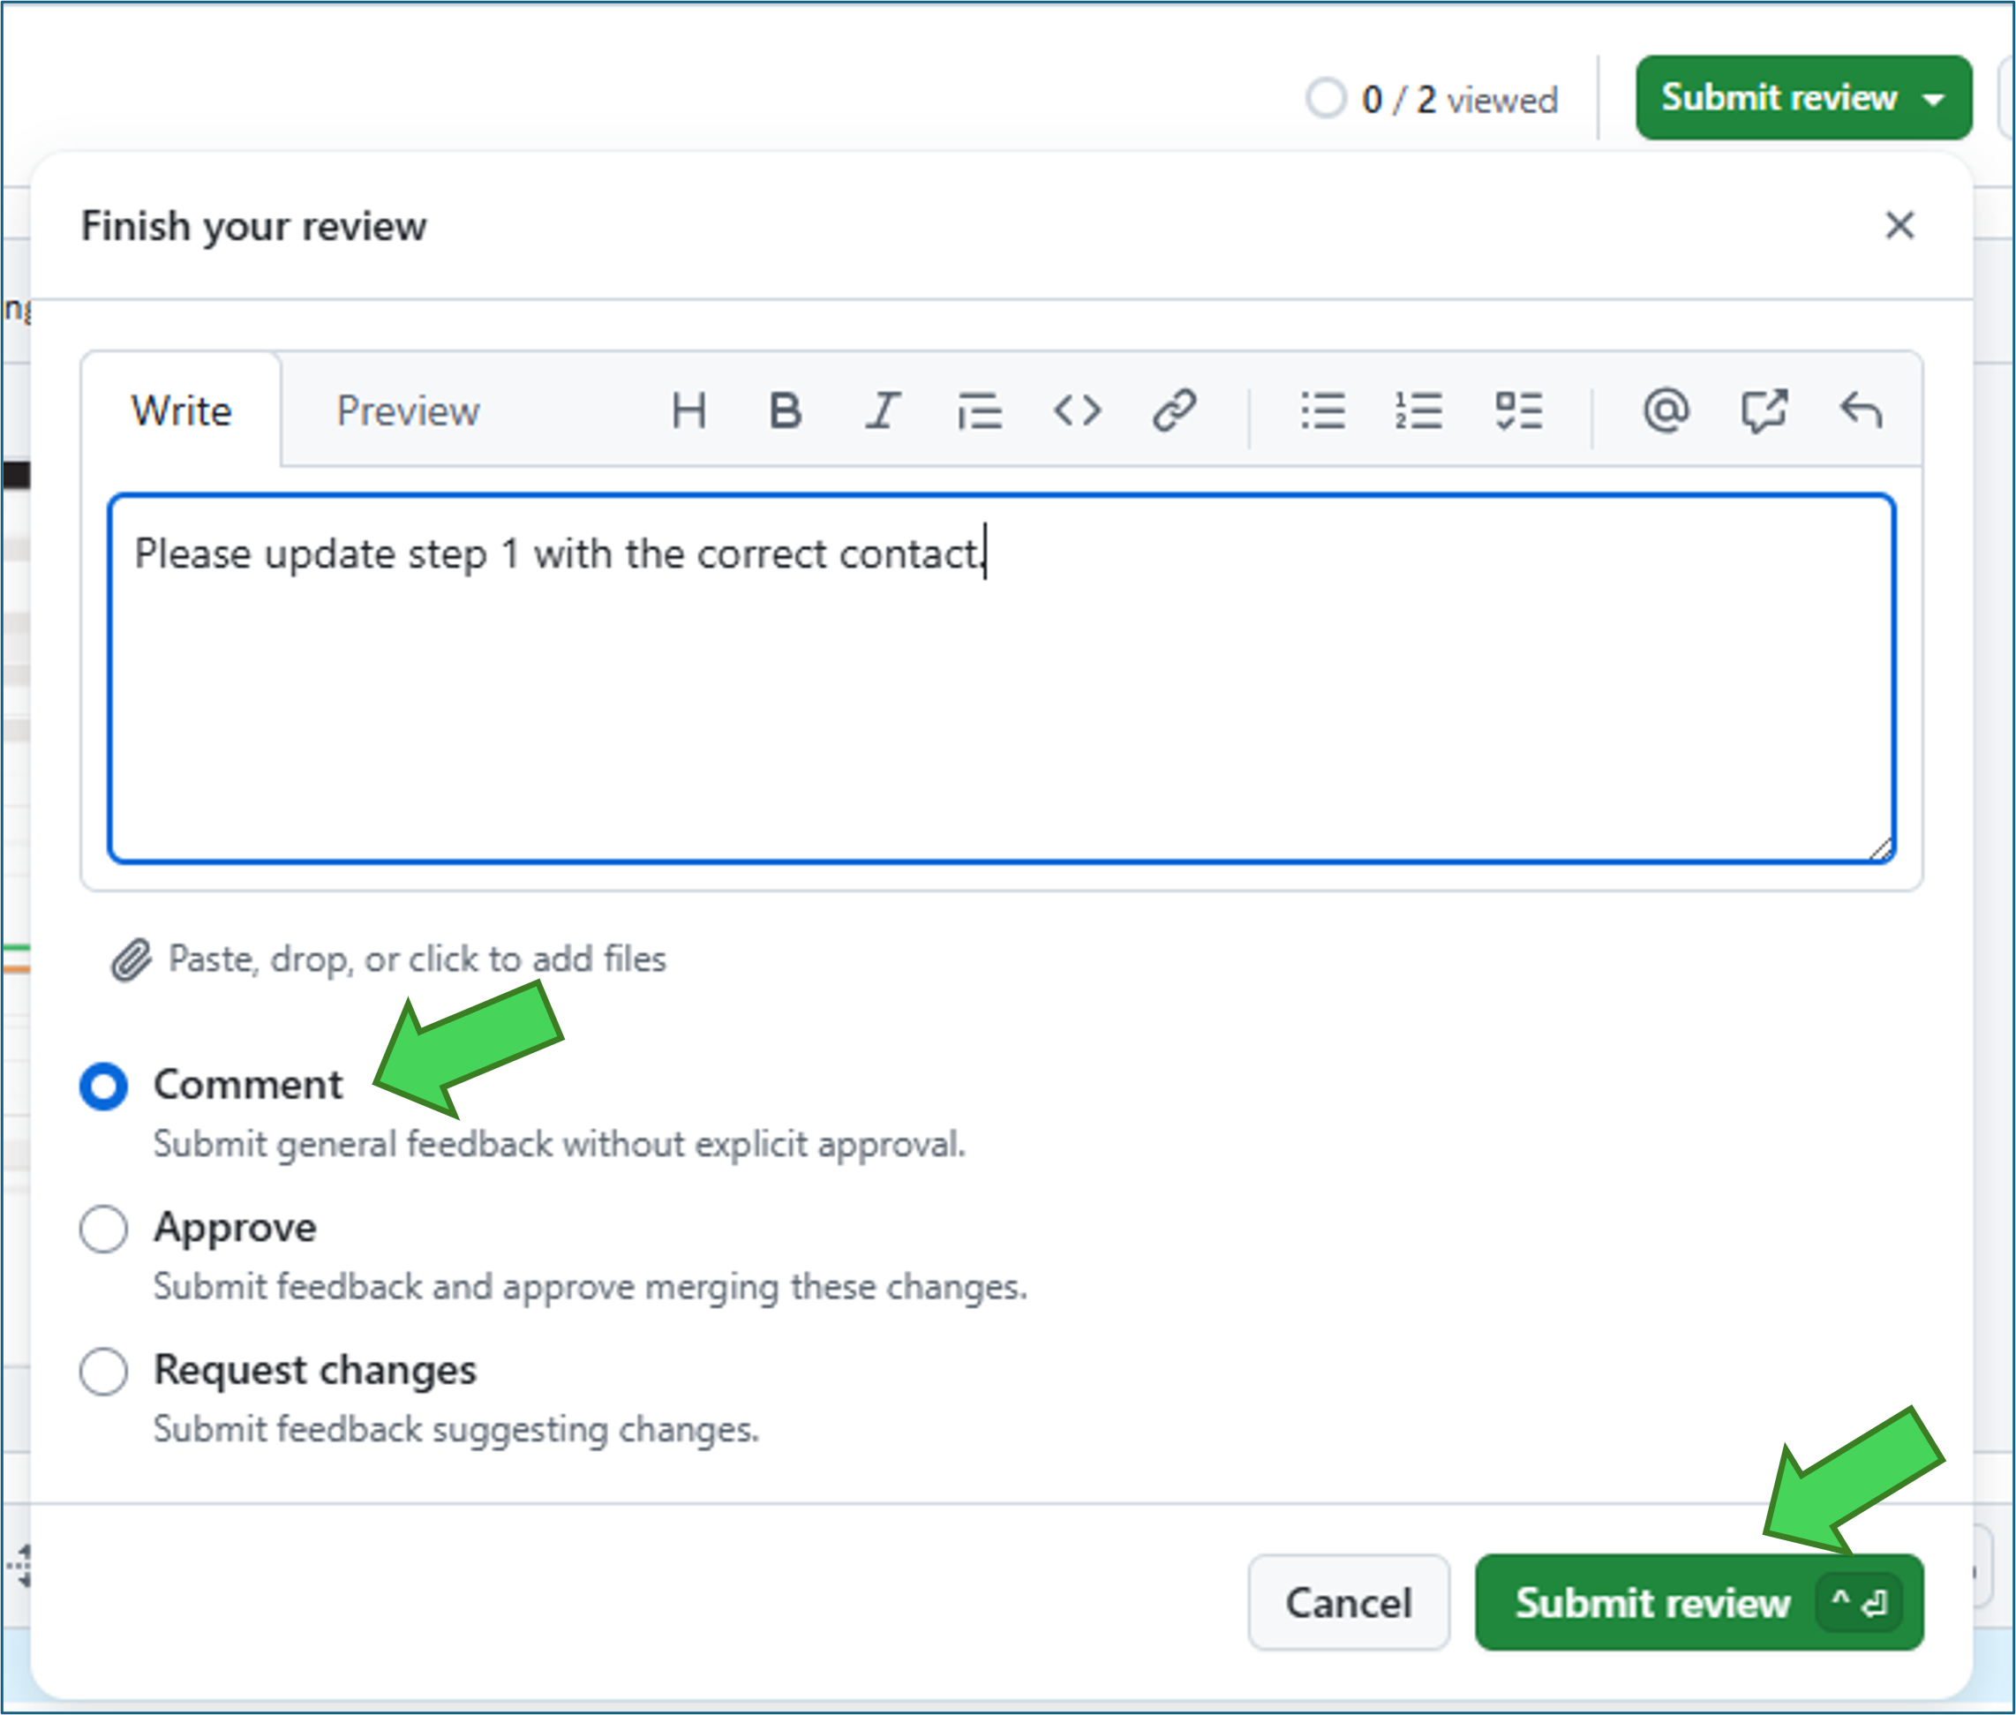Insert a saved reply
Screen dimensions: 2016x1715
1861,410
